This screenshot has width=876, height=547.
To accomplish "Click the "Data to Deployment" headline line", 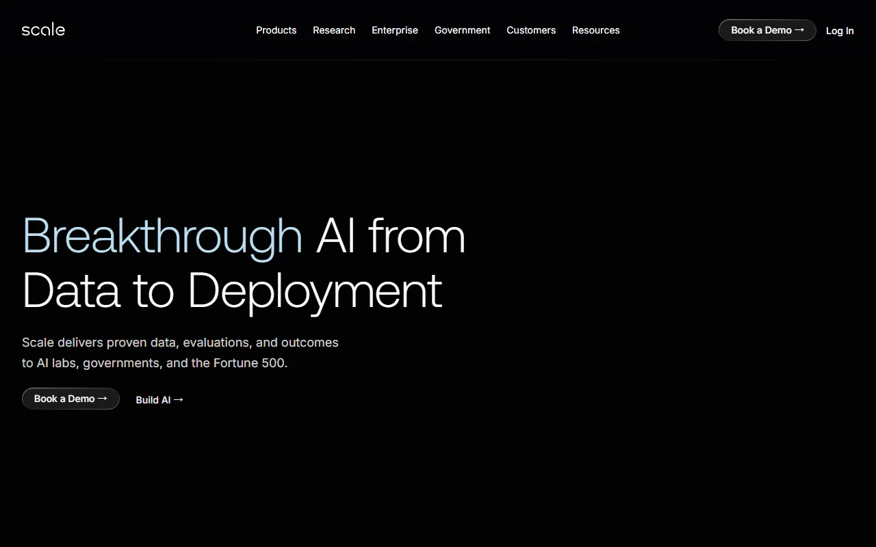I will coord(232,291).
